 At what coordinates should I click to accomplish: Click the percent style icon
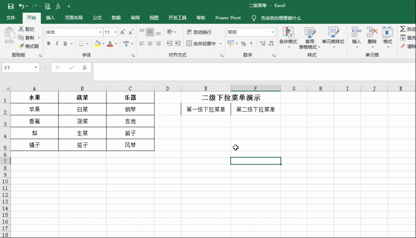click(x=243, y=44)
